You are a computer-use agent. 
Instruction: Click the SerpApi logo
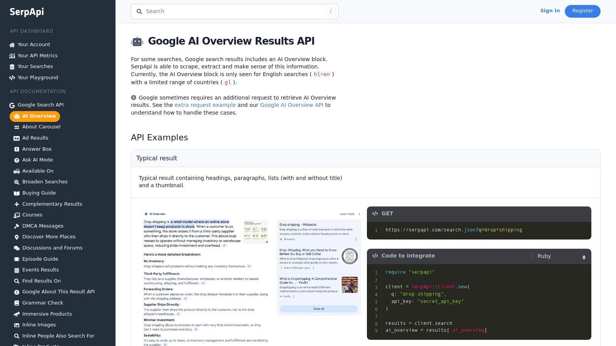pos(27,12)
